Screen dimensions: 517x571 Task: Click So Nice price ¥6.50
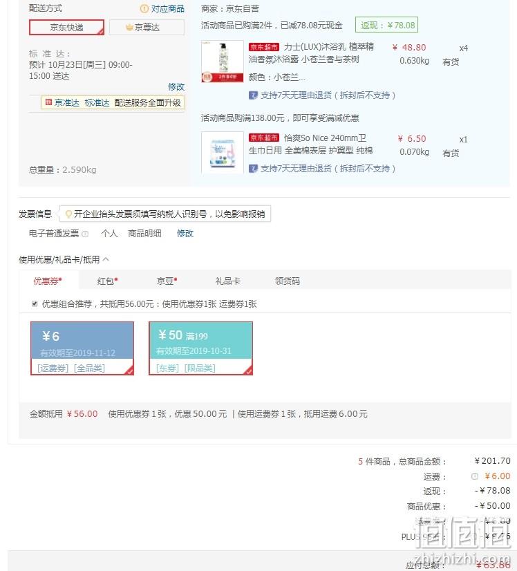pos(412,139)
